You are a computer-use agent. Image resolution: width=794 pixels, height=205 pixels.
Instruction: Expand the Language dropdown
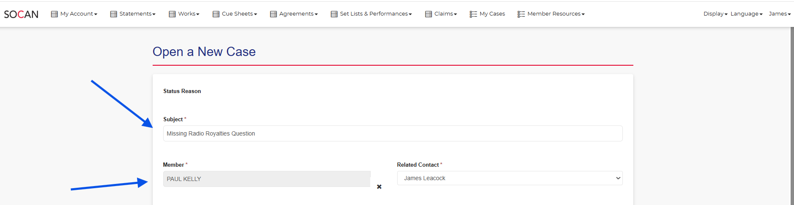[x=746, y=14]
